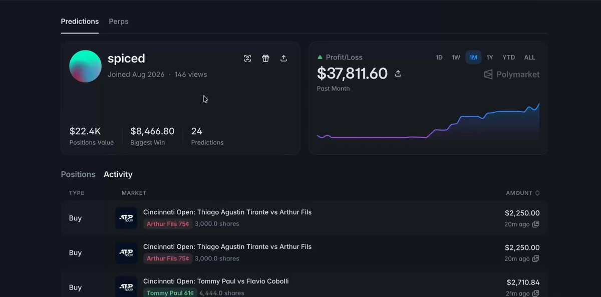Click the "4,444.0 shares" text
Viewport: 601px width, 297px height.
(222, 293)
